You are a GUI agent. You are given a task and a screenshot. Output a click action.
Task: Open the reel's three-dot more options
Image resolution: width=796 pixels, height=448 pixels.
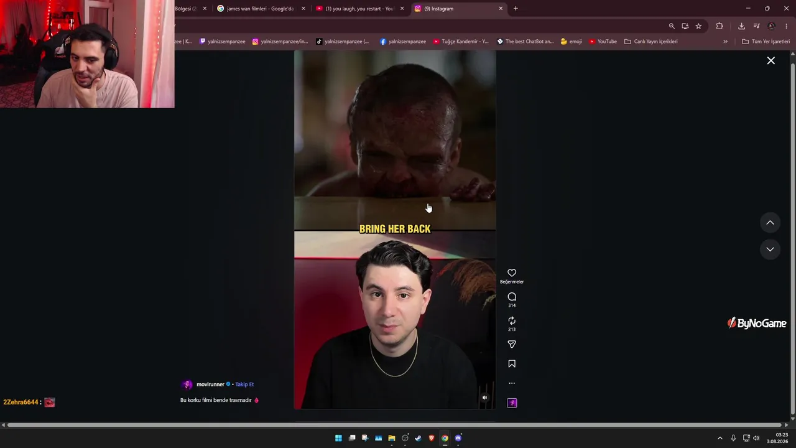[512, 383]
